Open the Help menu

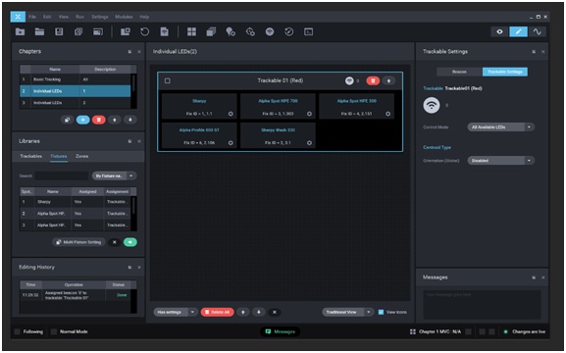click(144, 17)
